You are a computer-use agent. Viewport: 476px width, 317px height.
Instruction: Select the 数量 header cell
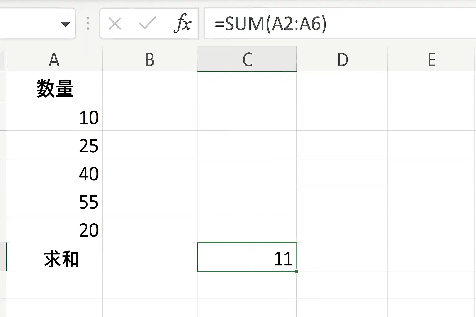click(55, 87)
